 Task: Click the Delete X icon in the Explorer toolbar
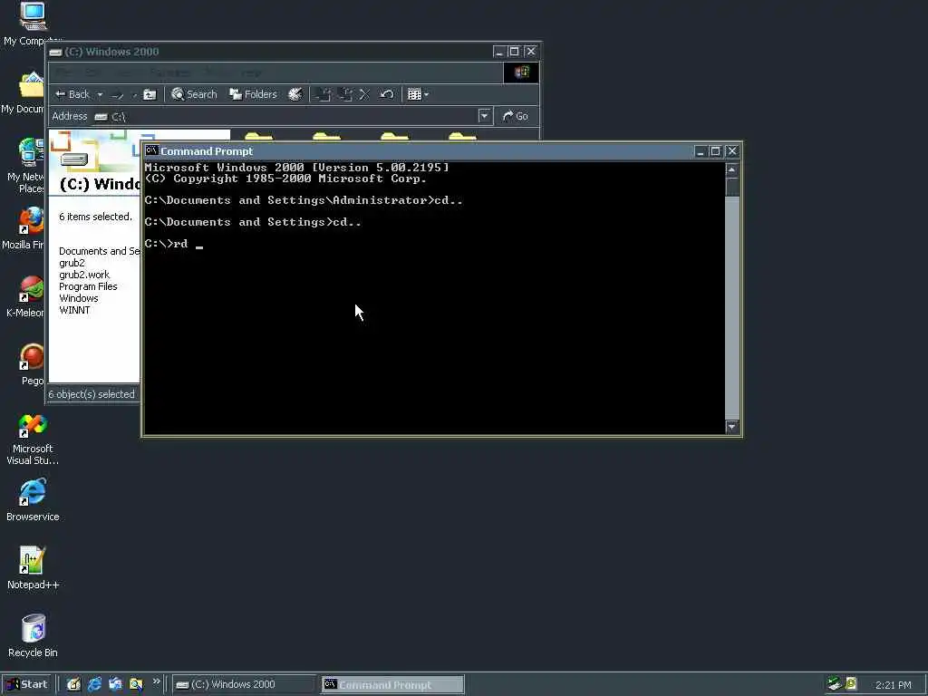(x=364, y=94)
